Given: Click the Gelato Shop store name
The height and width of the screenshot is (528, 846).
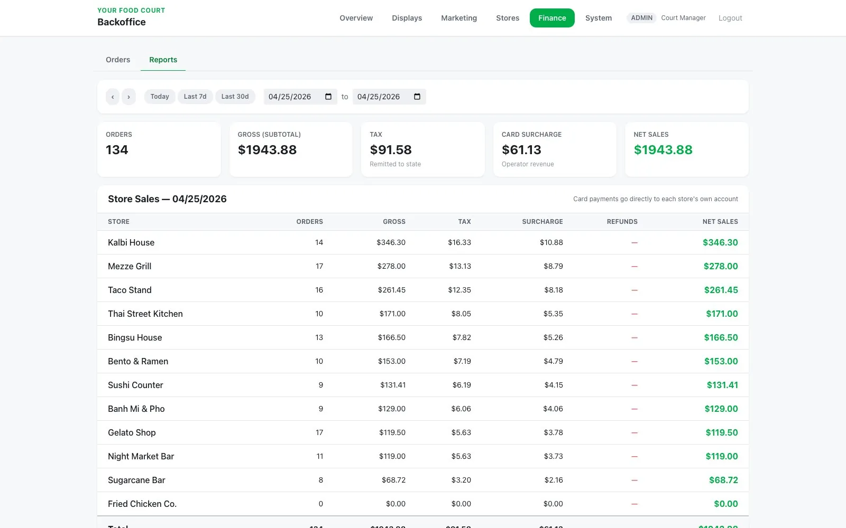Looking at the screenshot, I should point(132,432).
